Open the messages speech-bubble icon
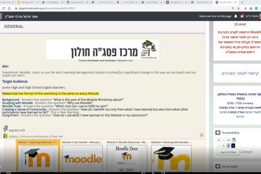Viewport: 261px width, 174px height. pos(242,16)
